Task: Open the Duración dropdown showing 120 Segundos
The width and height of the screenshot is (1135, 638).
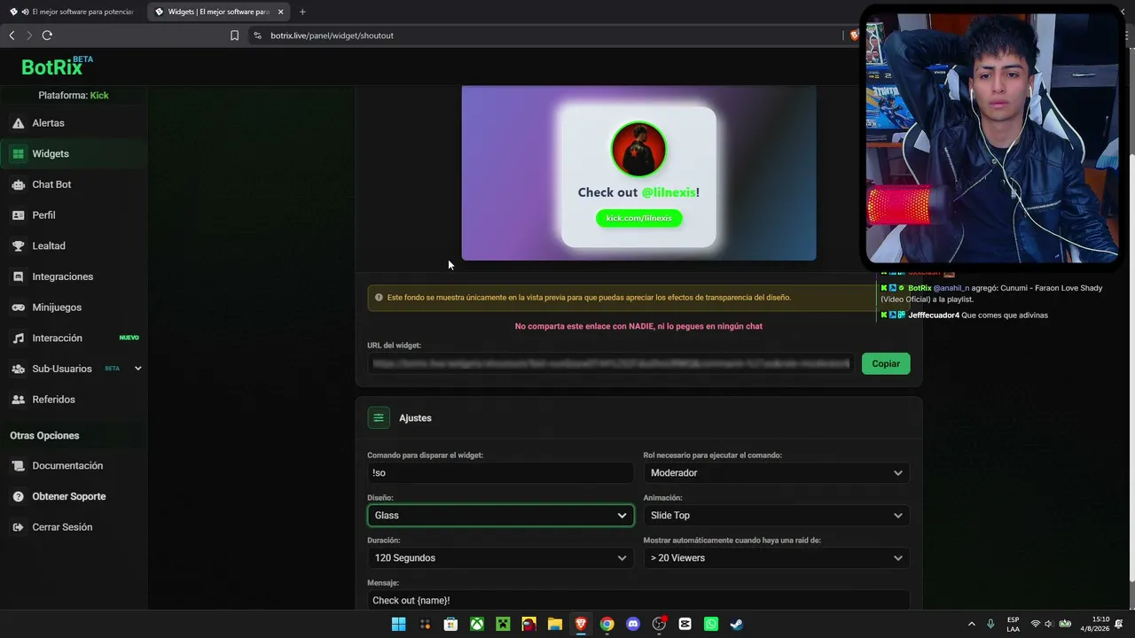Action: 500,558
